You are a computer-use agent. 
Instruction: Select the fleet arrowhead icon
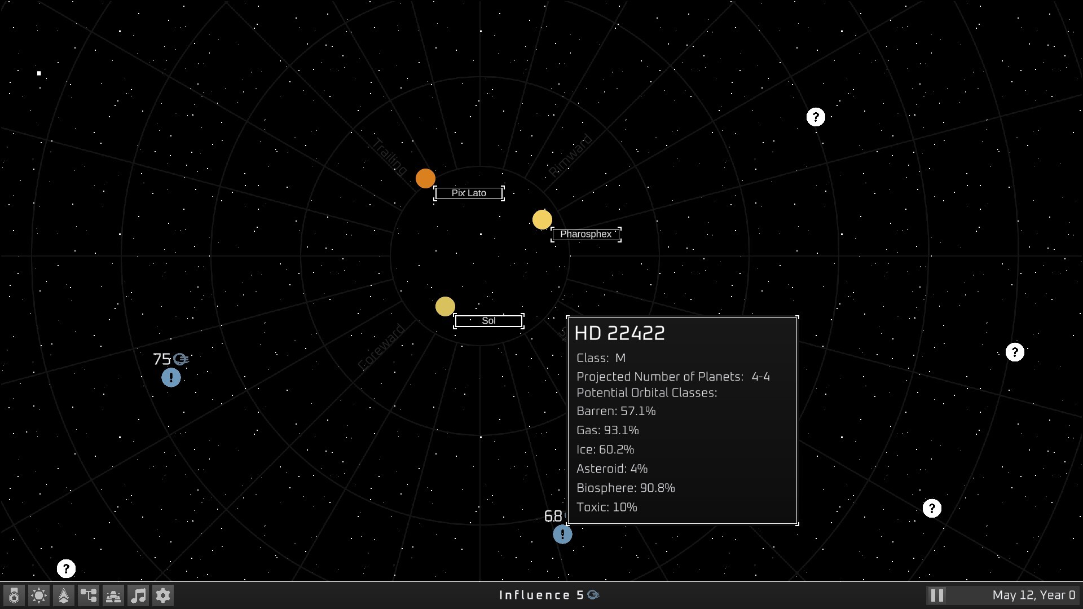click(63, 595)
